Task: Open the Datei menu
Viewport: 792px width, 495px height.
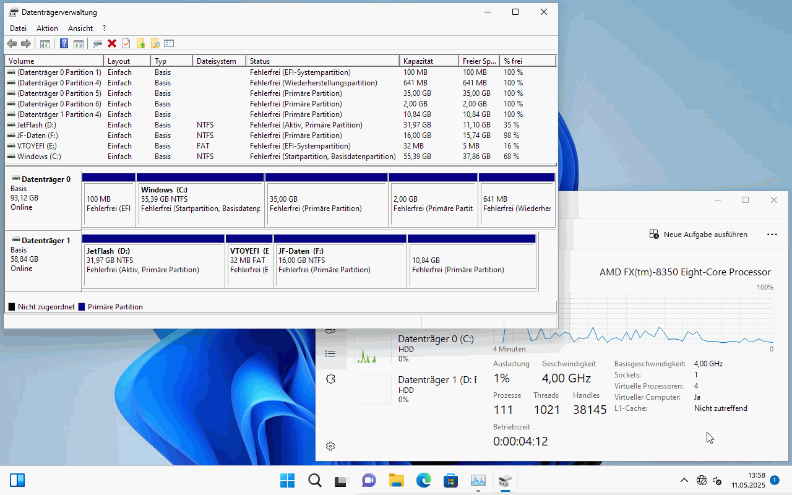Action: (18, 28)
